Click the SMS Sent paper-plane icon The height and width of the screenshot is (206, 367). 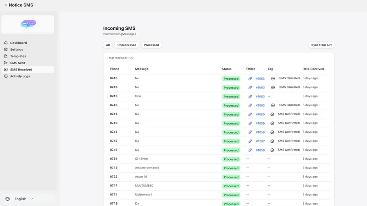click(x=6, y=63)
